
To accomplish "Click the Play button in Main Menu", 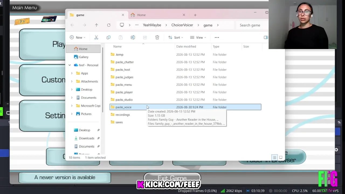I will tap(42, 44).
